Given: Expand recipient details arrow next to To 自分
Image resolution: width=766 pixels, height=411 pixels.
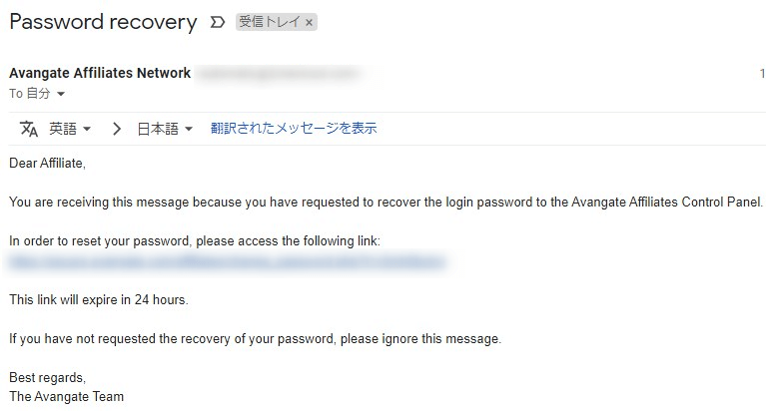Looking at the screenshot, I should (x=61, y=94).
